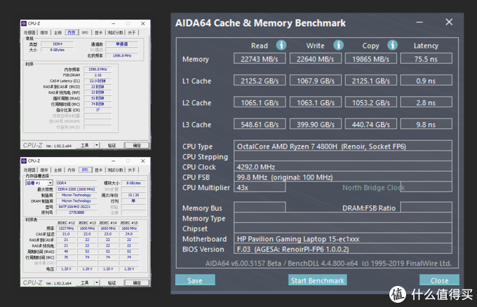Click the BIOS Version value F.03
Screen dimensions: 477x307
[x=343, y=249]
